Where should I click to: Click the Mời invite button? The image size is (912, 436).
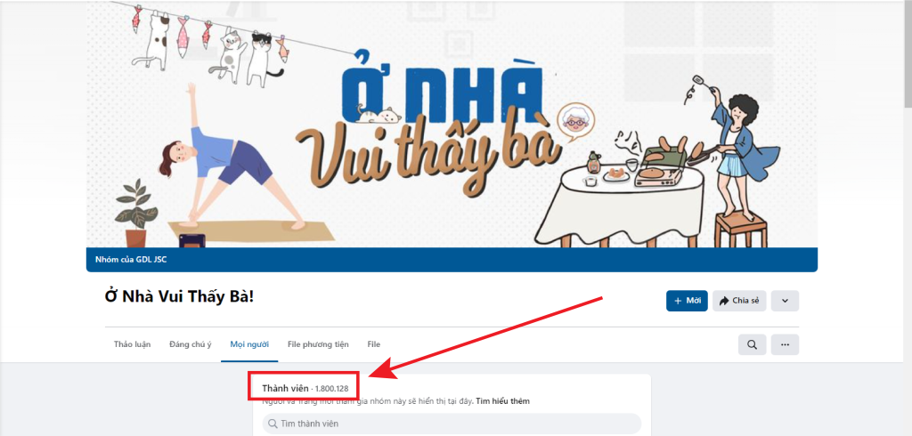[x=687, y=301]
